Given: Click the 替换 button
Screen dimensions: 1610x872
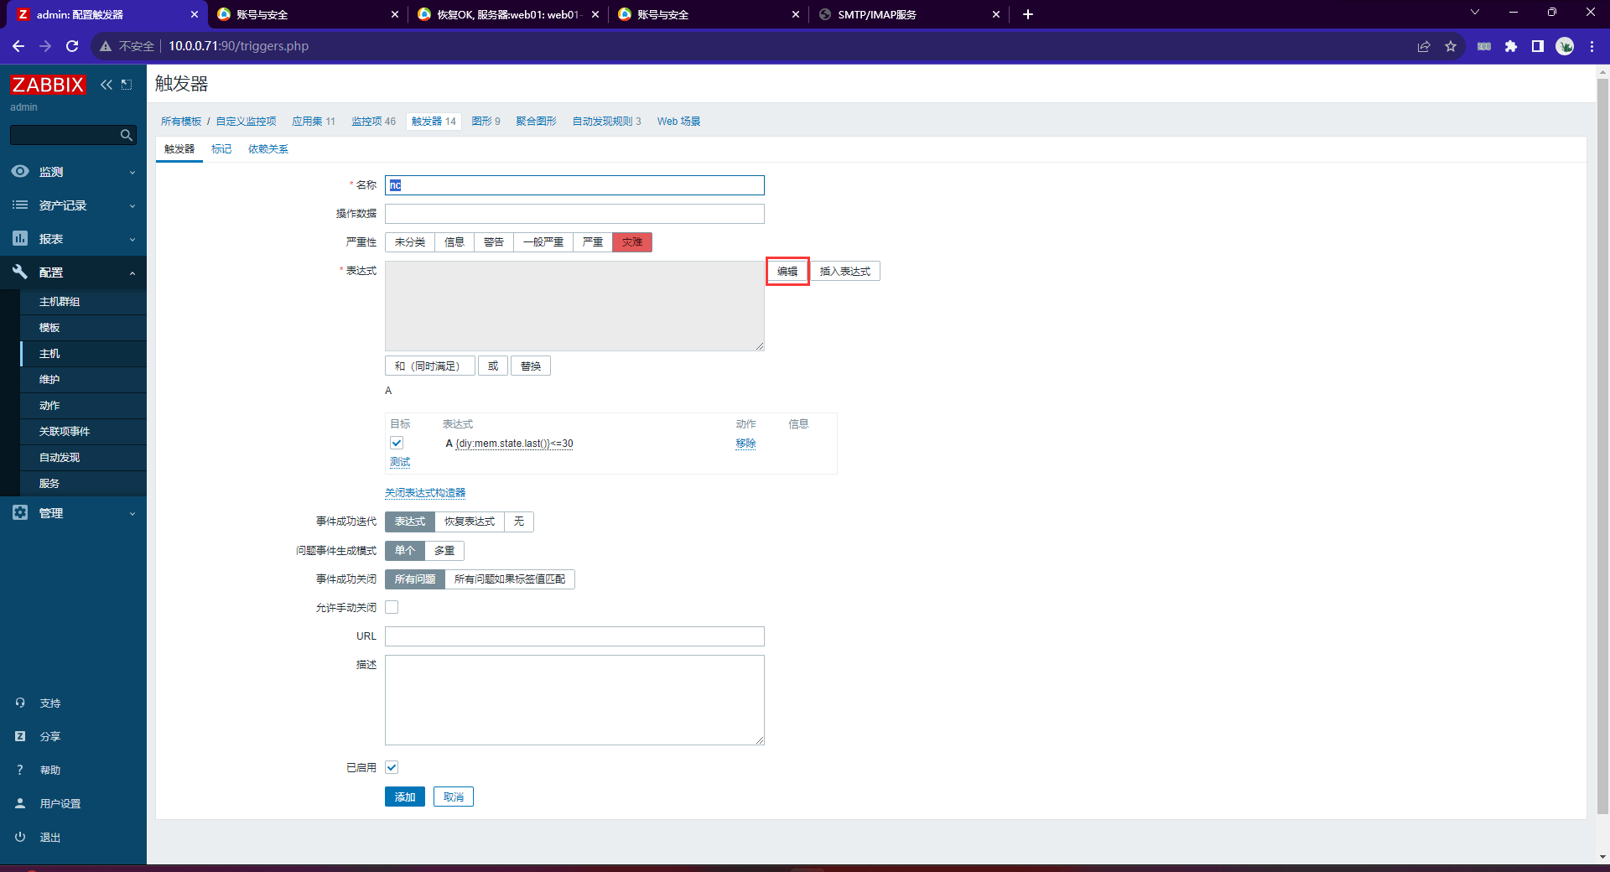Looking at the screenshot, I should pos(531,366).
